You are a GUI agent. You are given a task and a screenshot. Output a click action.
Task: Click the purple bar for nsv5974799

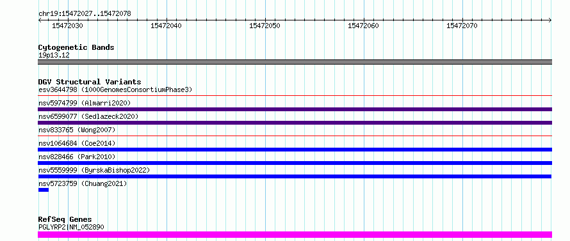(x=295, y=109)
